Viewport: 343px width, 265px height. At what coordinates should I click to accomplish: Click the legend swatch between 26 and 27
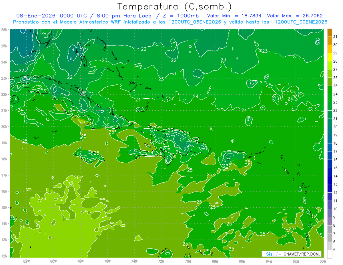click(x=330, y=73)
